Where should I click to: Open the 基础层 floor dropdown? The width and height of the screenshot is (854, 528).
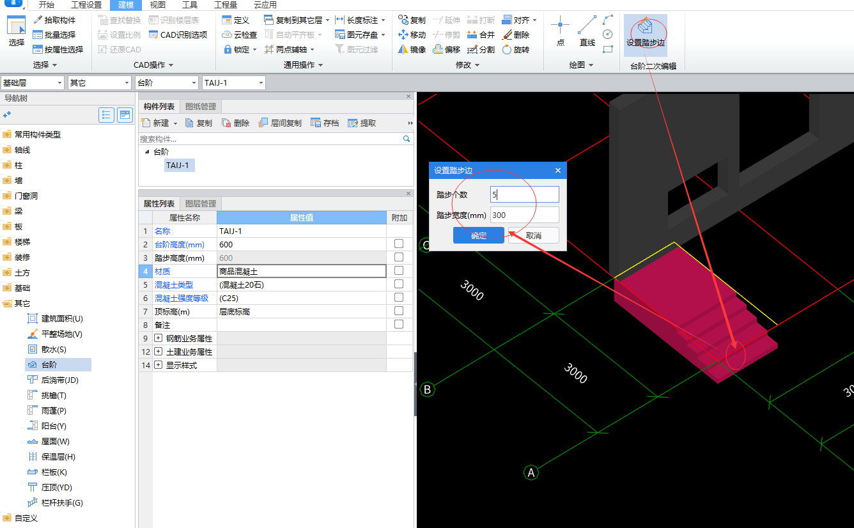pos(32,82)
